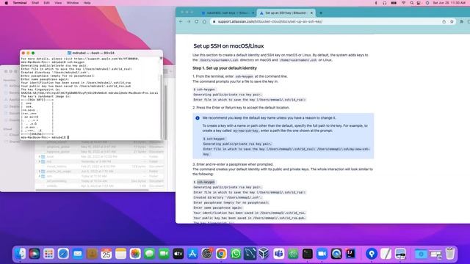Open WhatsApp from the dock
This screenshot has height=264, width=470.
[x=236, y=254]
